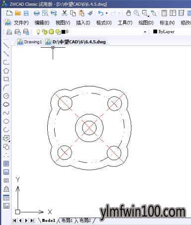This screenshot has height=225, width=191.
Task: Click the Layer Previous icon
Action: click(17, 32)
